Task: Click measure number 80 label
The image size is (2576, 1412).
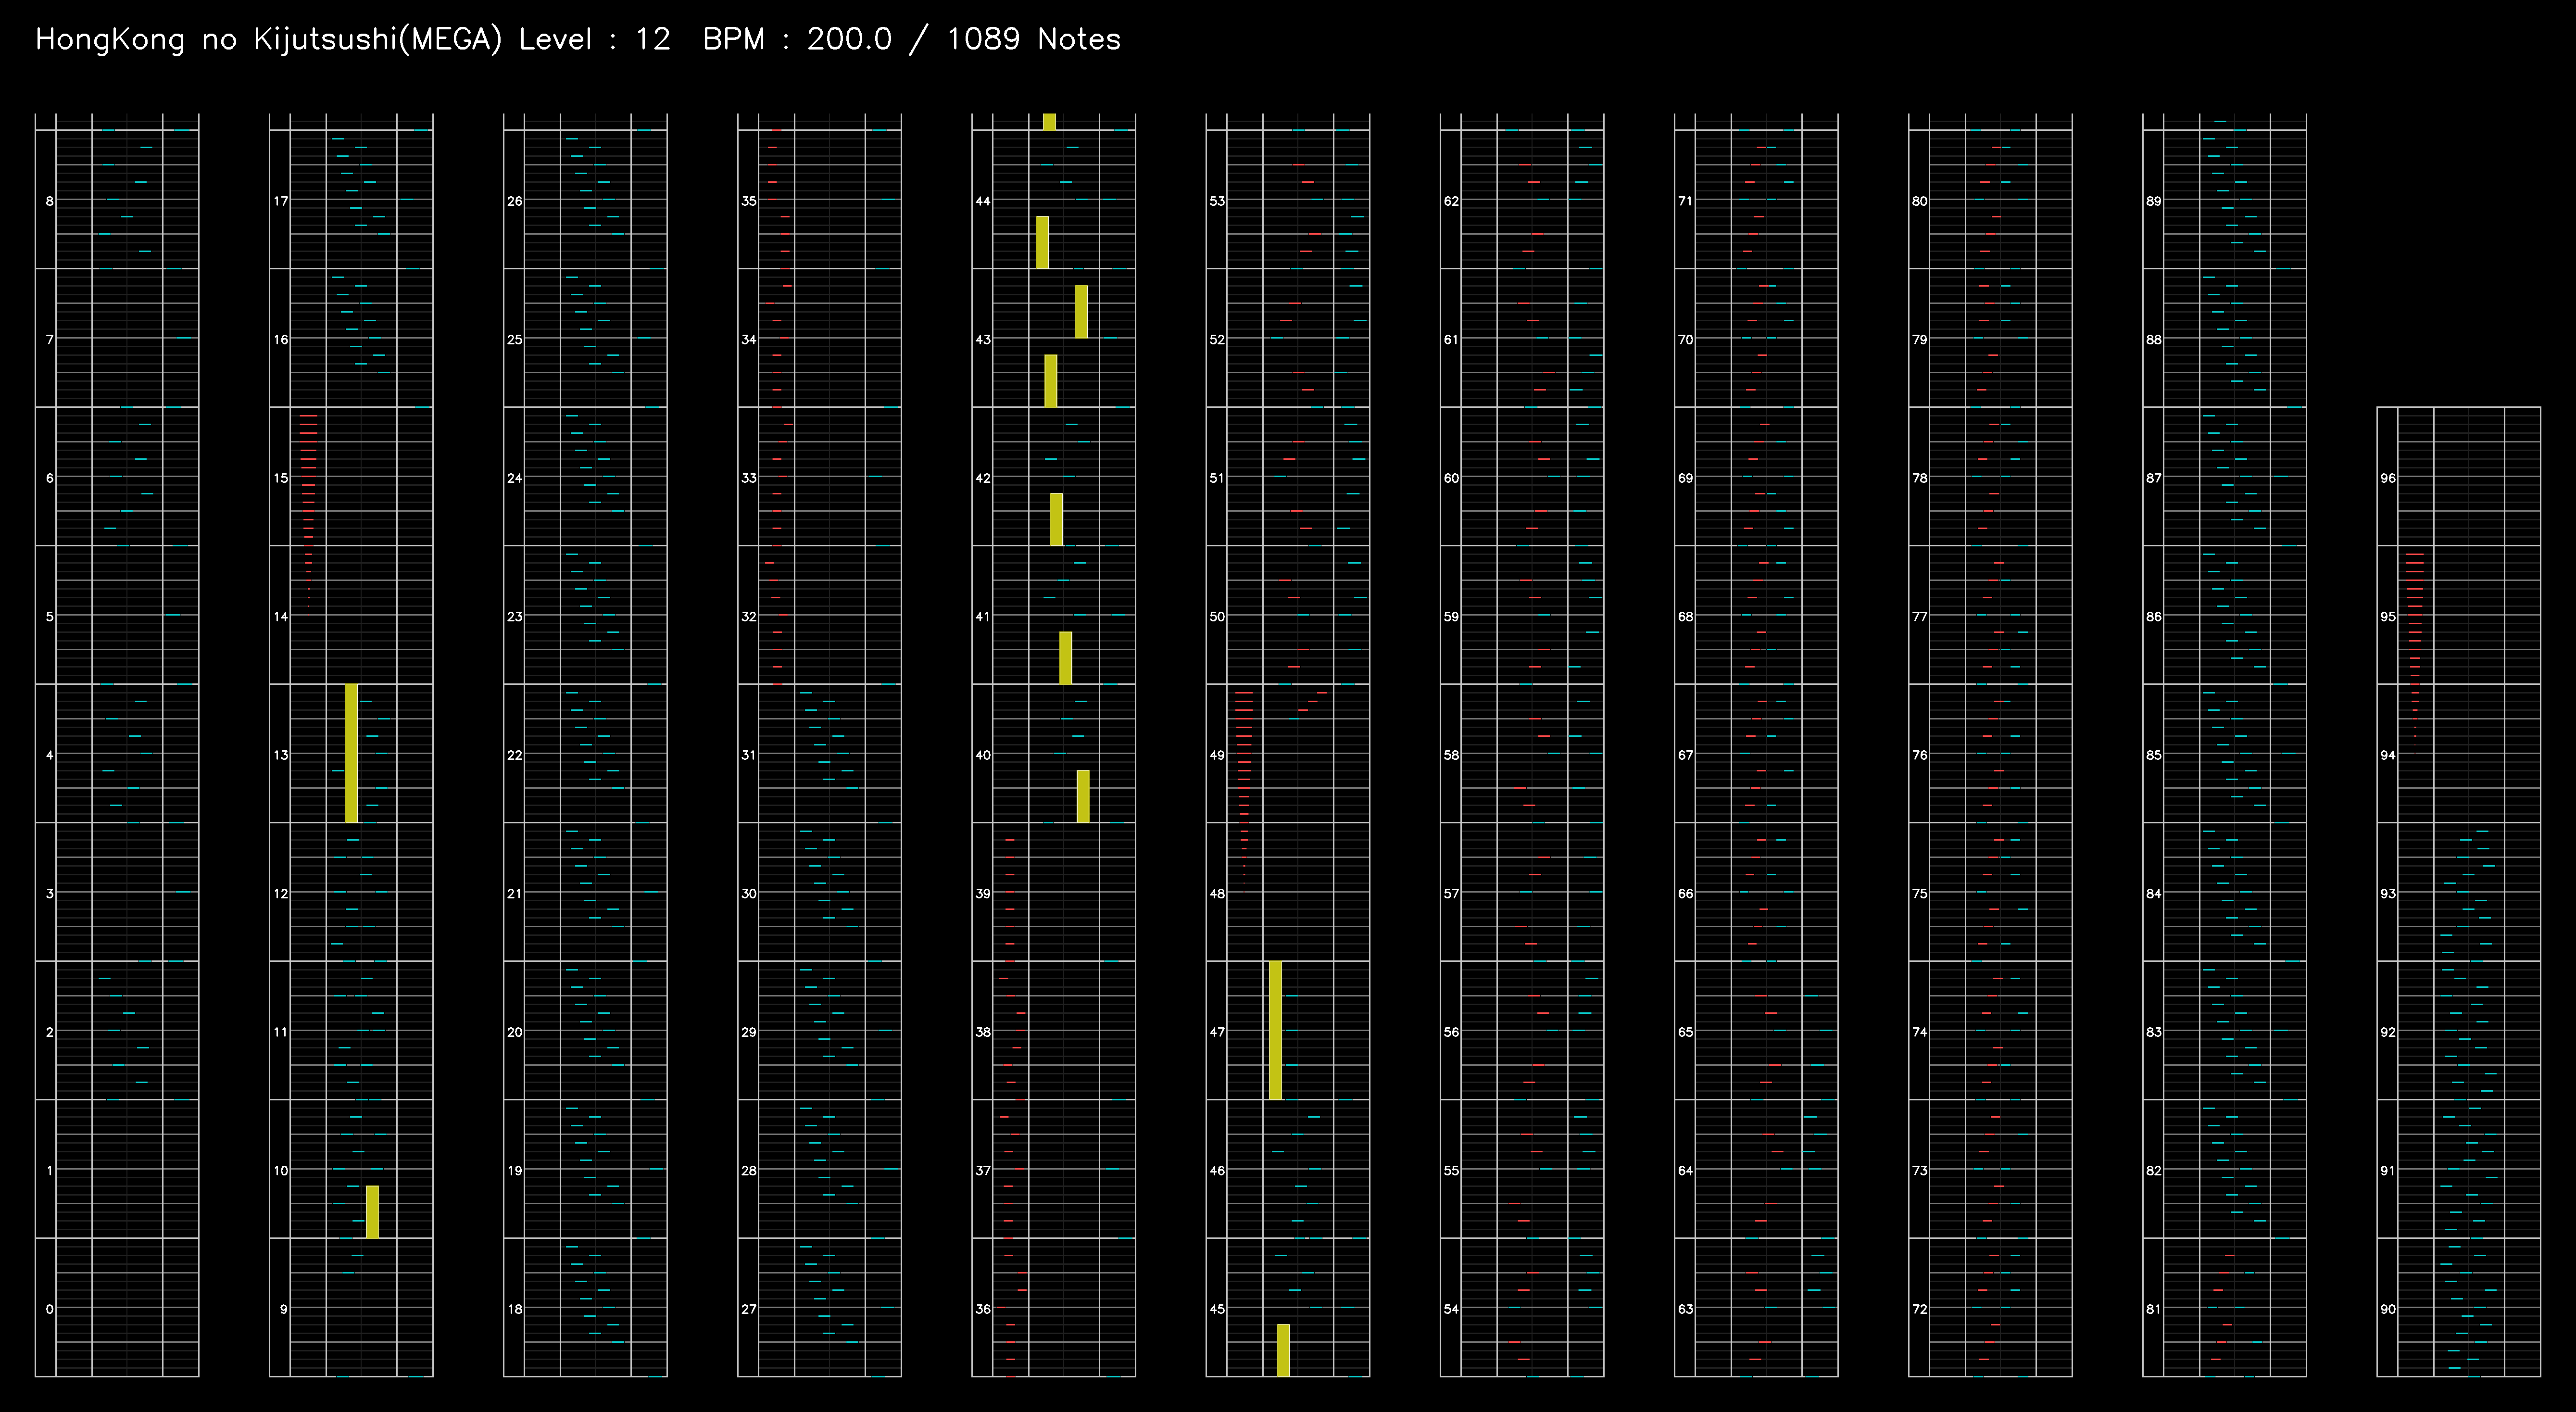Action: [x=1919, y=201]
